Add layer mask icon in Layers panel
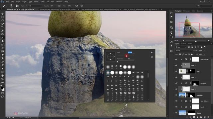This screenshot has width=213, height=119. (194, 117)
